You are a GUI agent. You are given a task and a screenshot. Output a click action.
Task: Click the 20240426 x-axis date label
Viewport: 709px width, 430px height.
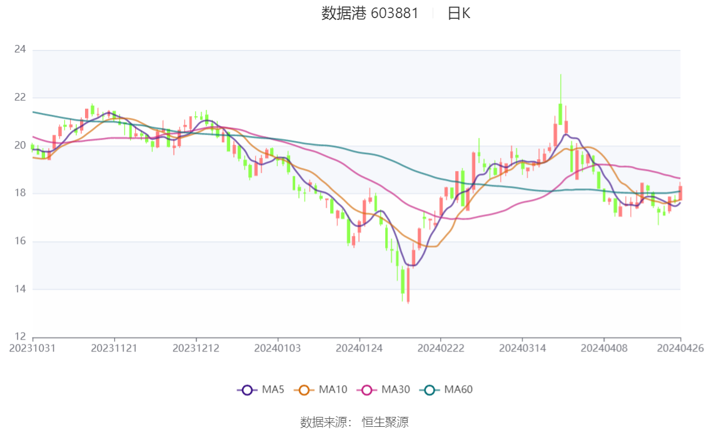coord(680,348)
